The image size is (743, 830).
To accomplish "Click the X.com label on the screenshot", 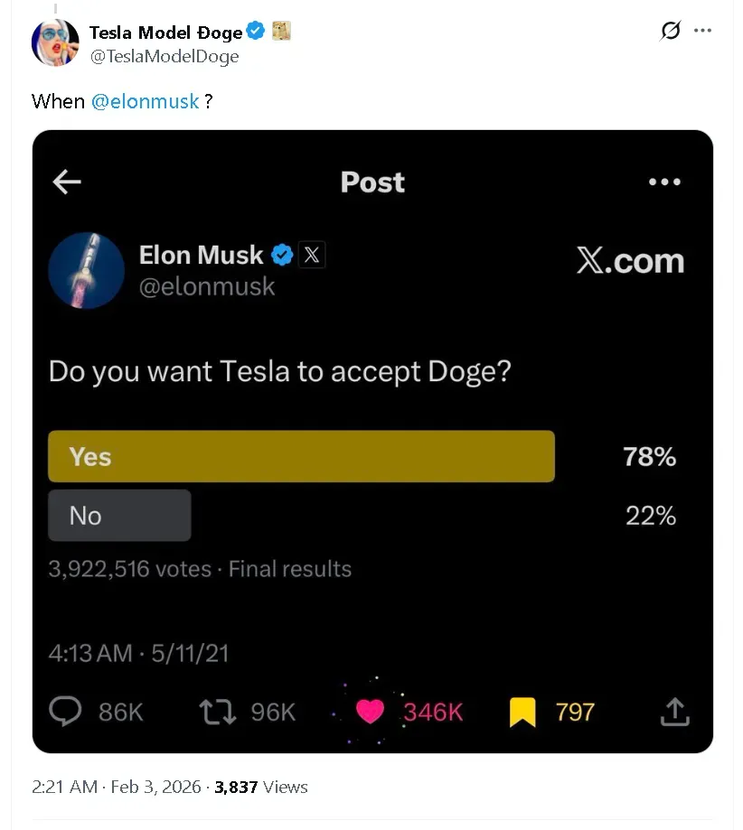I will coord(630,261).
